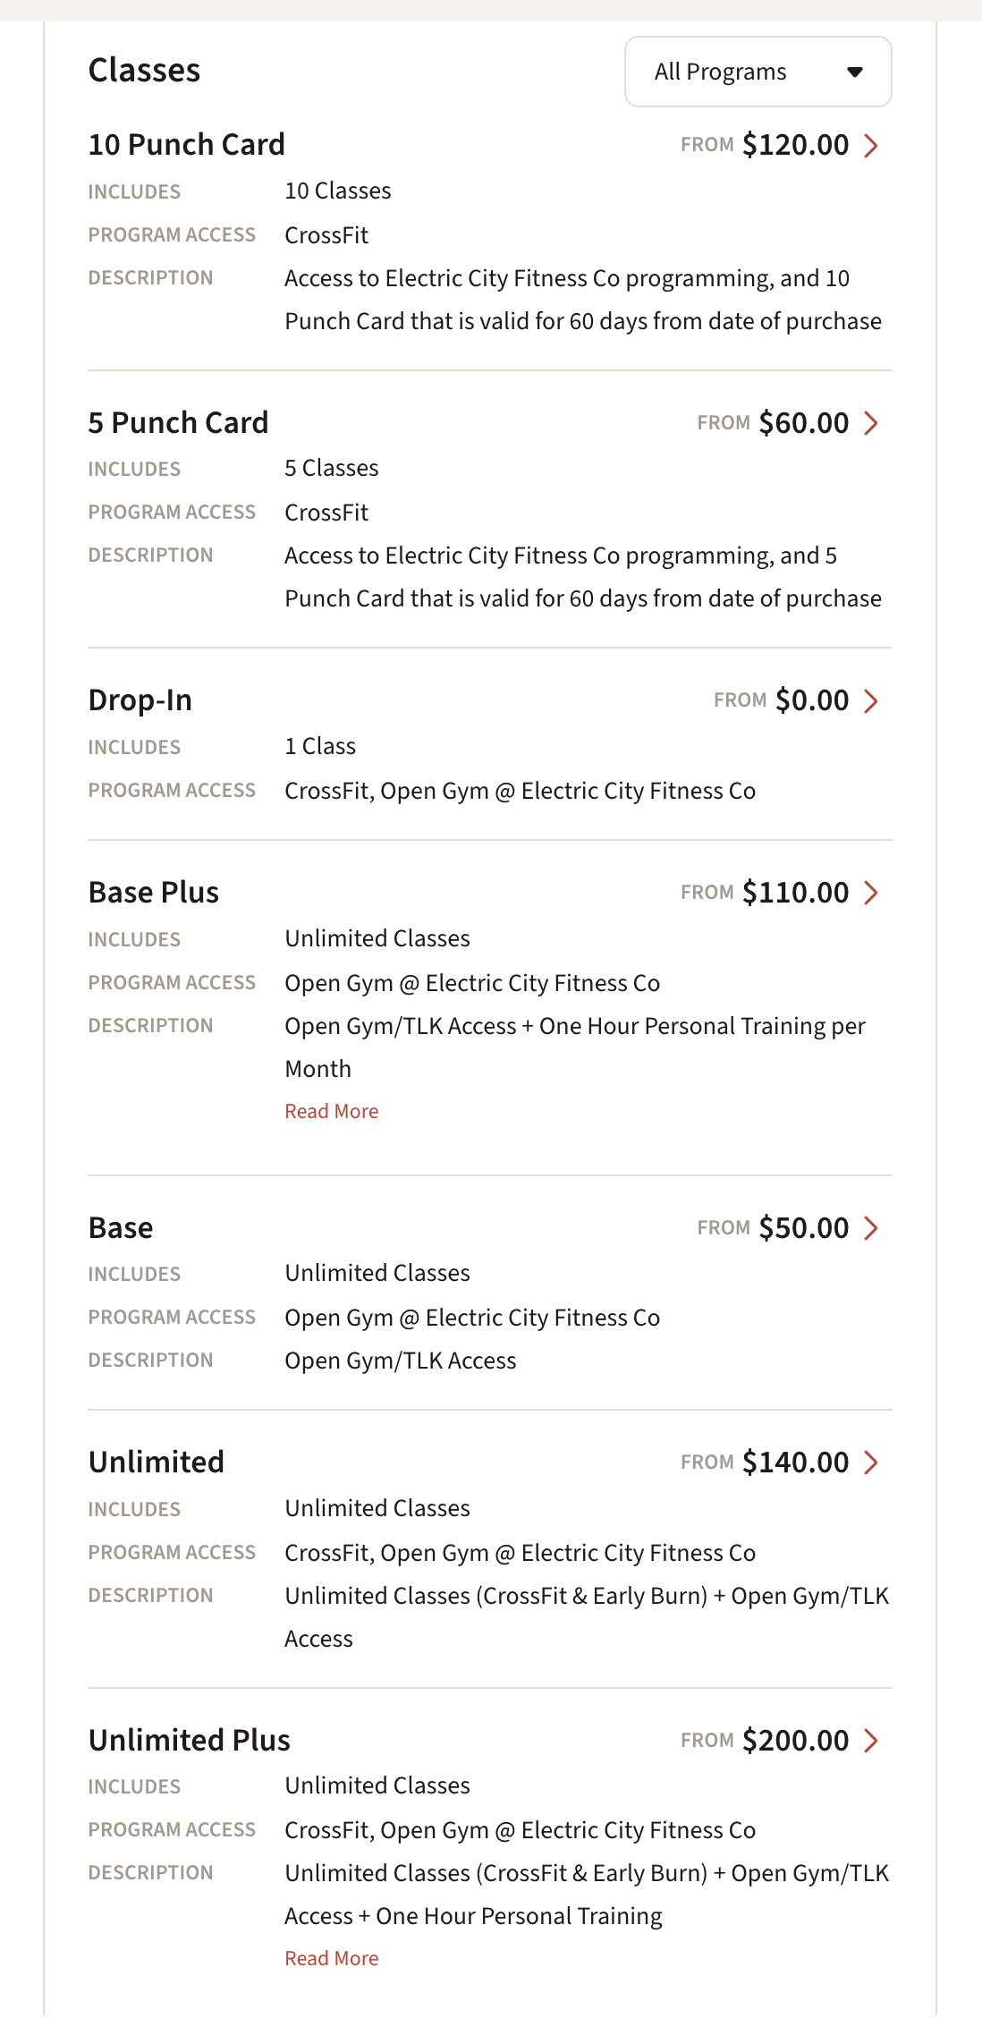
Task: Click the $200.00 price for Unlimited Plus
Action: point(796,1741)
